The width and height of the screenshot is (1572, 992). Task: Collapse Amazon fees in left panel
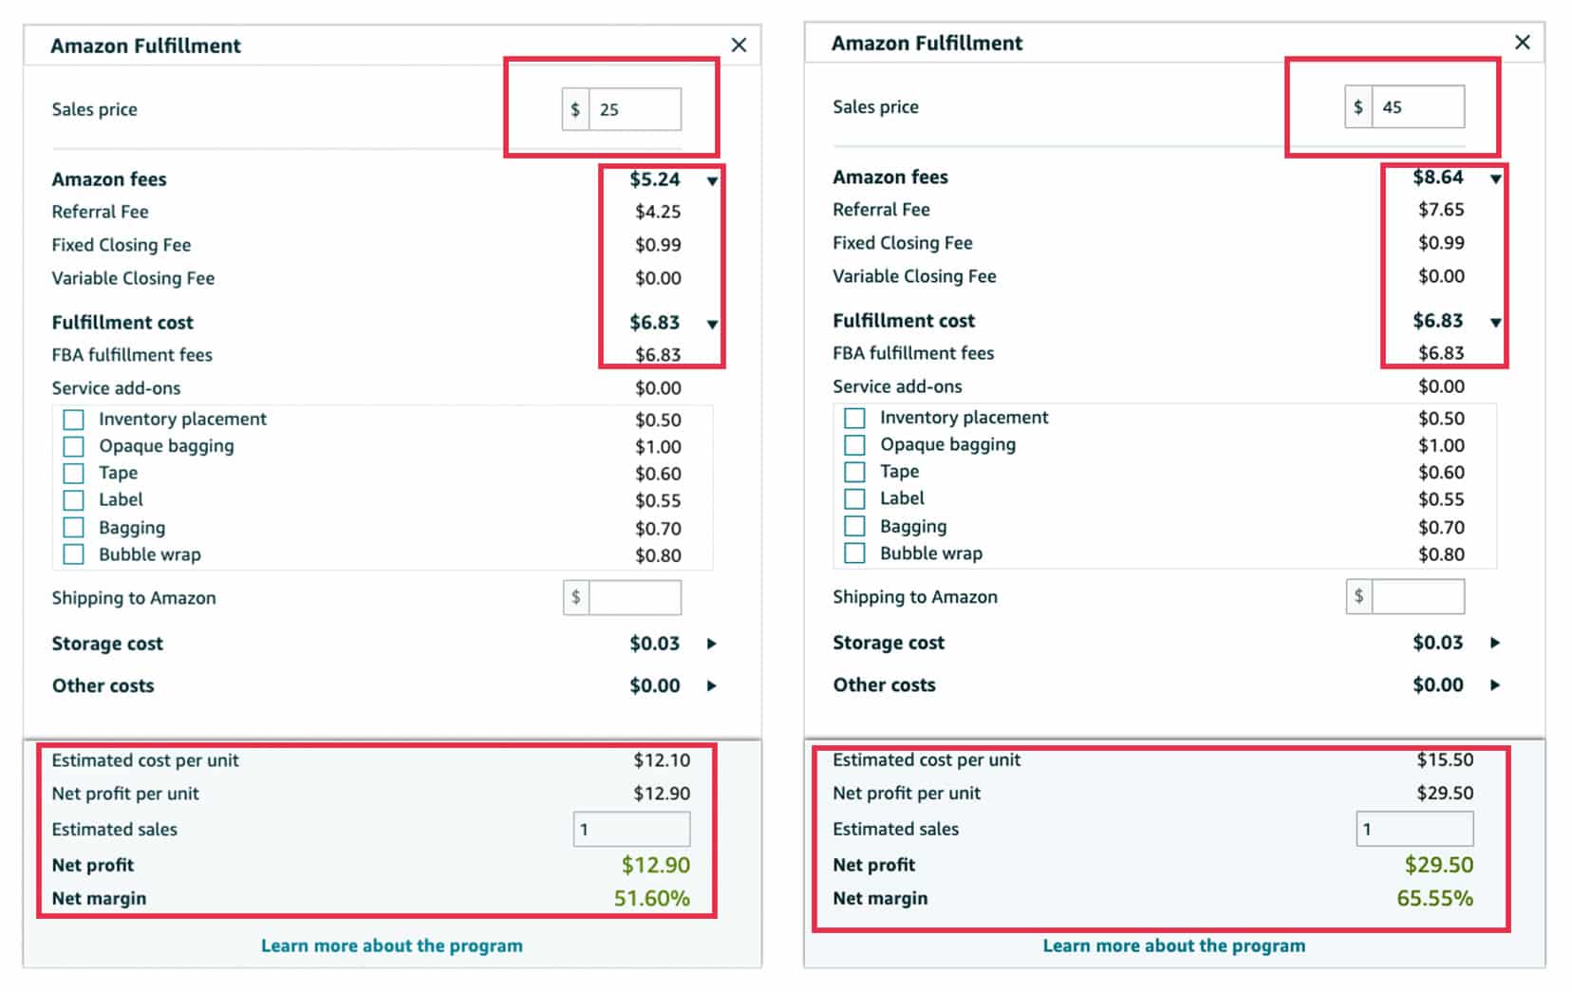pos(712,180)
